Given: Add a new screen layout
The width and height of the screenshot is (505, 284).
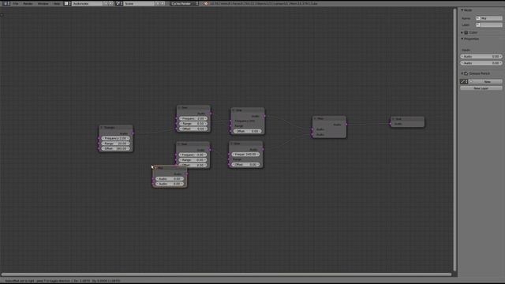Looking at the screenshot, I should coord(106,3).
